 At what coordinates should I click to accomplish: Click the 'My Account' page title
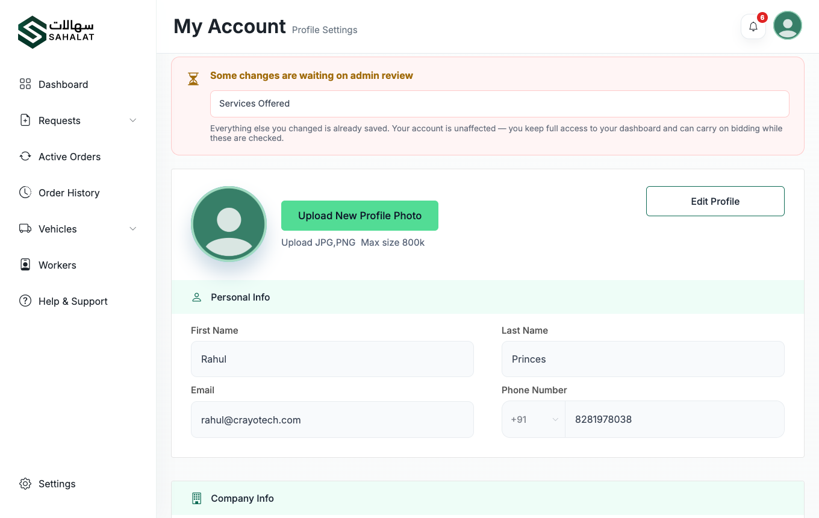point(229,27)
